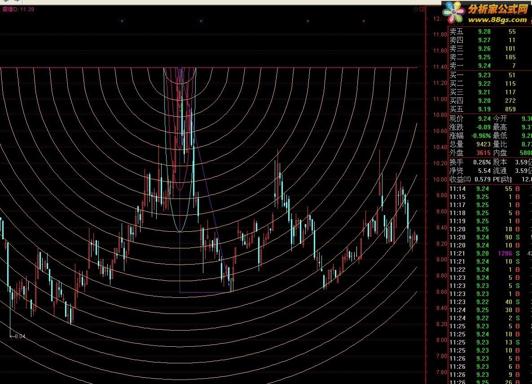This screenshot has width=532, height=384.
Task: Click the 10.00 price axis label
Action: (440, 179)
